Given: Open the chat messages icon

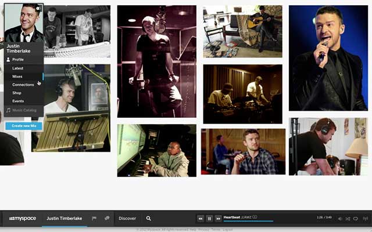Looking at the screenshot, I should coord(107,218).
